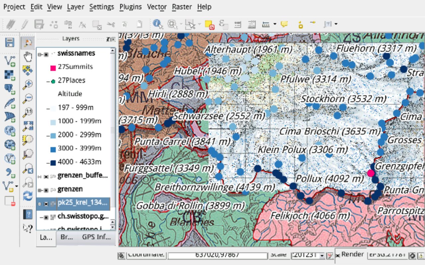Toggle visibility checkbox of swissnames layer
Screen dimensions: 425x265
point(46,54)
